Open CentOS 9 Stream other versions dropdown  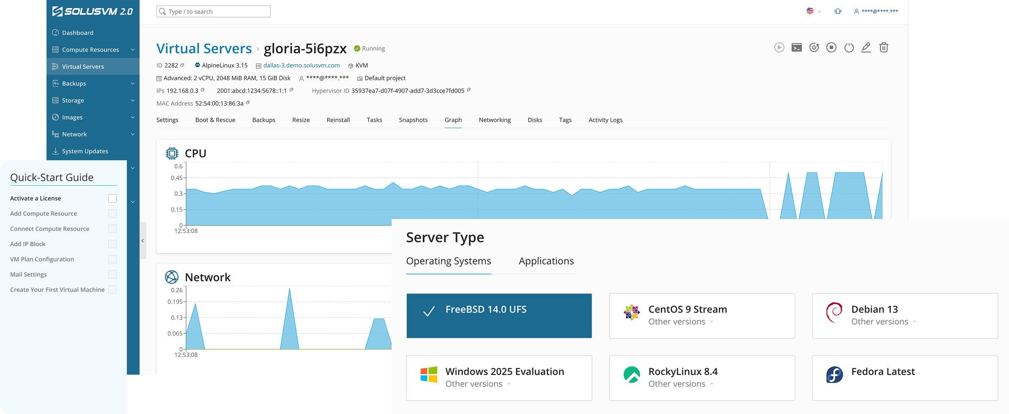pos(681,322)
